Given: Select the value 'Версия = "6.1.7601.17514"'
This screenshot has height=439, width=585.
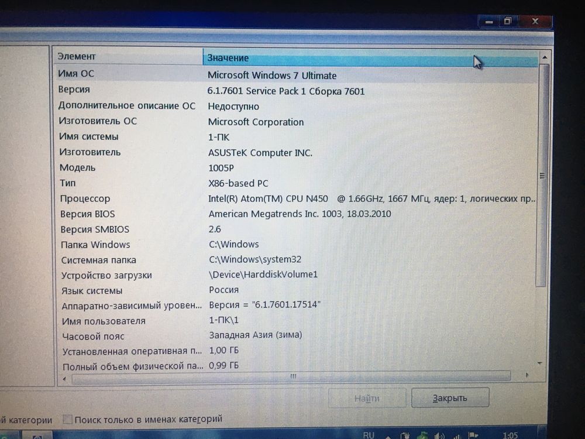Looking at the screenshot, I should pyautogui.click(x=264, y=304).
